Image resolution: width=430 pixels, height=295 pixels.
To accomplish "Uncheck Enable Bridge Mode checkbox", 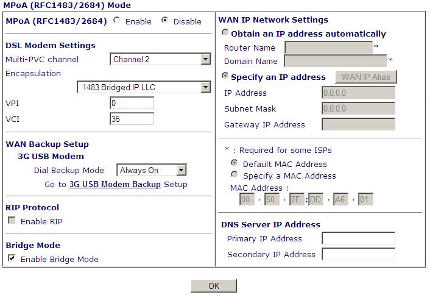I will 12,258.
